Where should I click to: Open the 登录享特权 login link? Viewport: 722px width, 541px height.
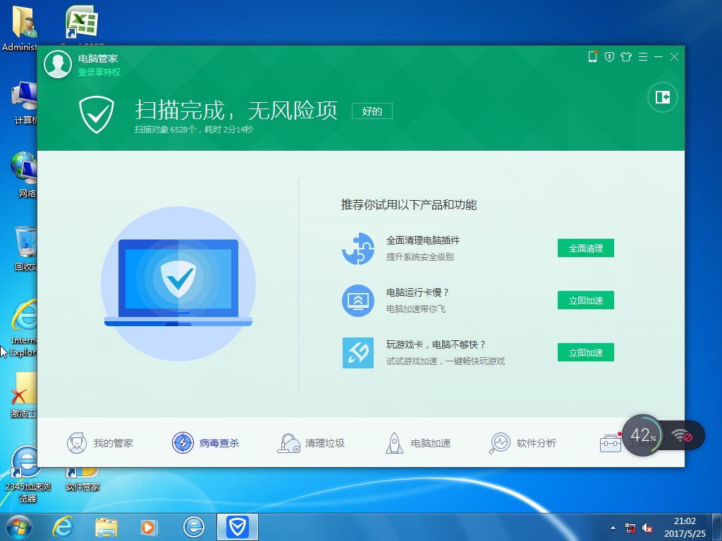pyautogui.click(x=99, y=73)
